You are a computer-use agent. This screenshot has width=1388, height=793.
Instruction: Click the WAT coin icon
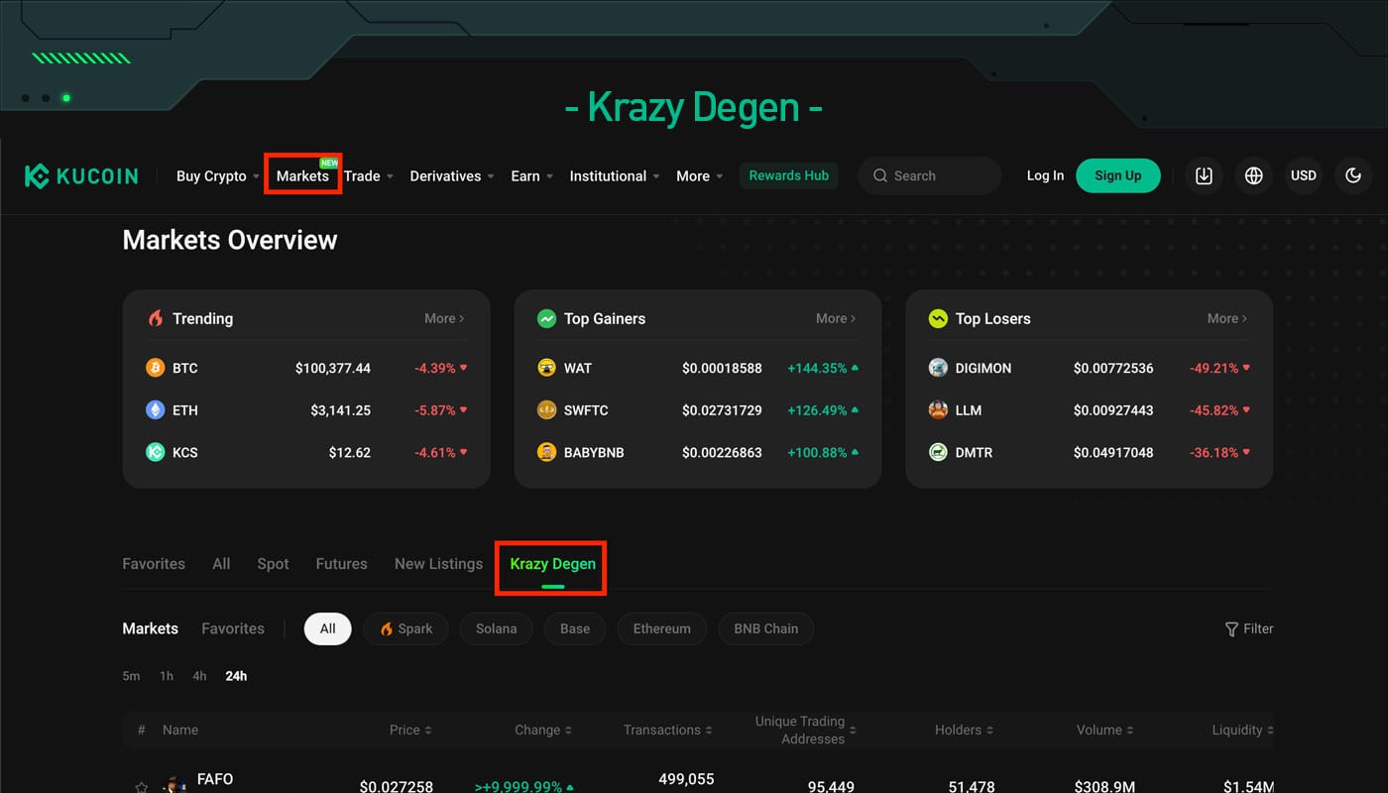(x=546, y=368)
